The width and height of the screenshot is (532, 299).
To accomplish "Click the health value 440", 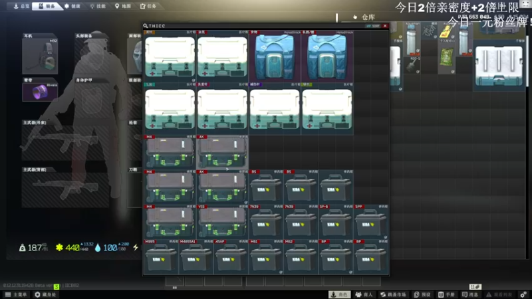I will tap(72, 248).
